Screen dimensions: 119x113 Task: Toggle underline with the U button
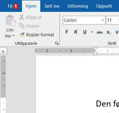(85, 32)
